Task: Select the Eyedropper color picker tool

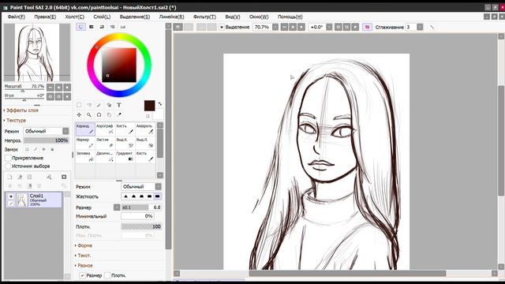Action: (119, 114)
